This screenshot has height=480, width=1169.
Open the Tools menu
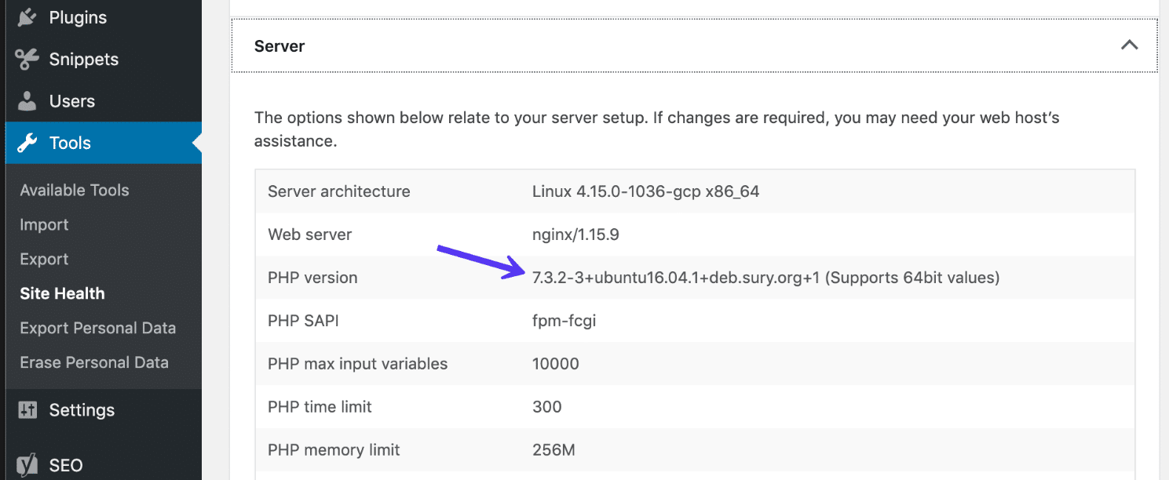[71, 143]
